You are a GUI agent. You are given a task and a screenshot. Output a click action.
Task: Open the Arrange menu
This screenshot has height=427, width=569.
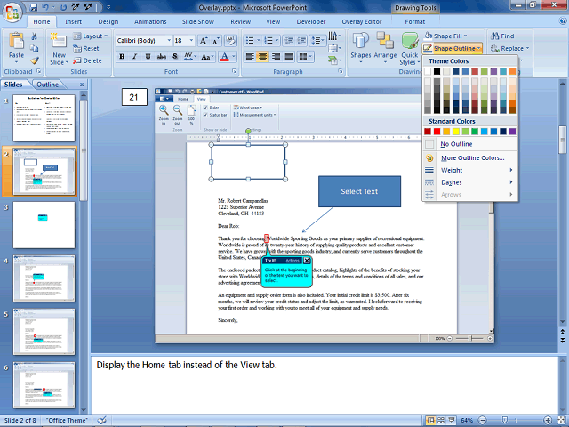[385, 49]
